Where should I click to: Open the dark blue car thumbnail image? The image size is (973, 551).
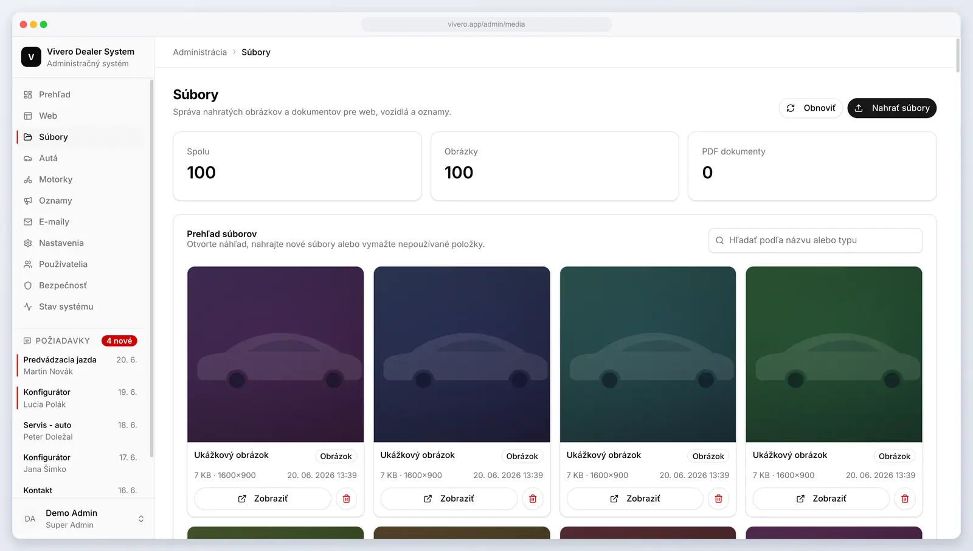pyautogui.click(x=462, y=355)
